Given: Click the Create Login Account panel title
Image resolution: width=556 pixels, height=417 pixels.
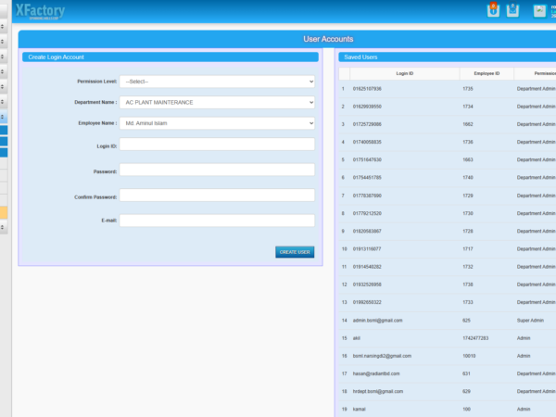Looking at the screenshot, I should (56, 57).
